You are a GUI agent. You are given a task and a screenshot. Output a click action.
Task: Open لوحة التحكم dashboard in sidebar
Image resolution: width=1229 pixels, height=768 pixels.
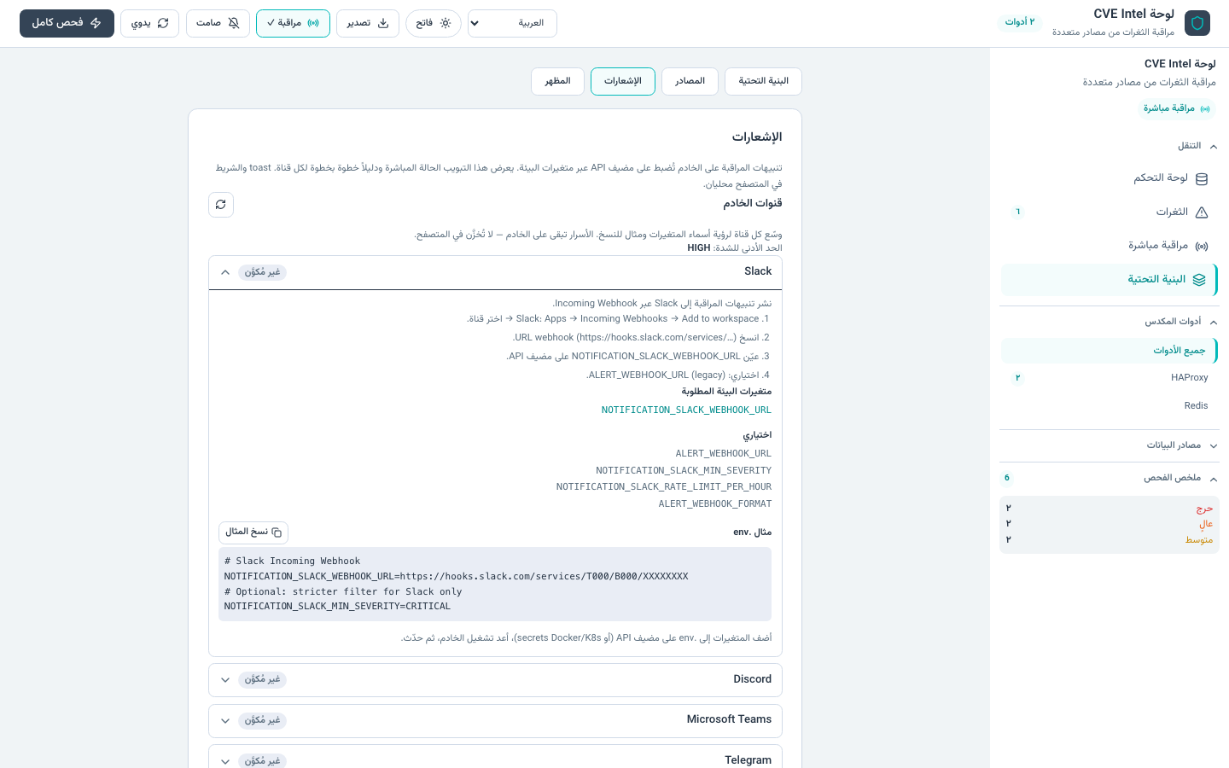(1110, 178)
